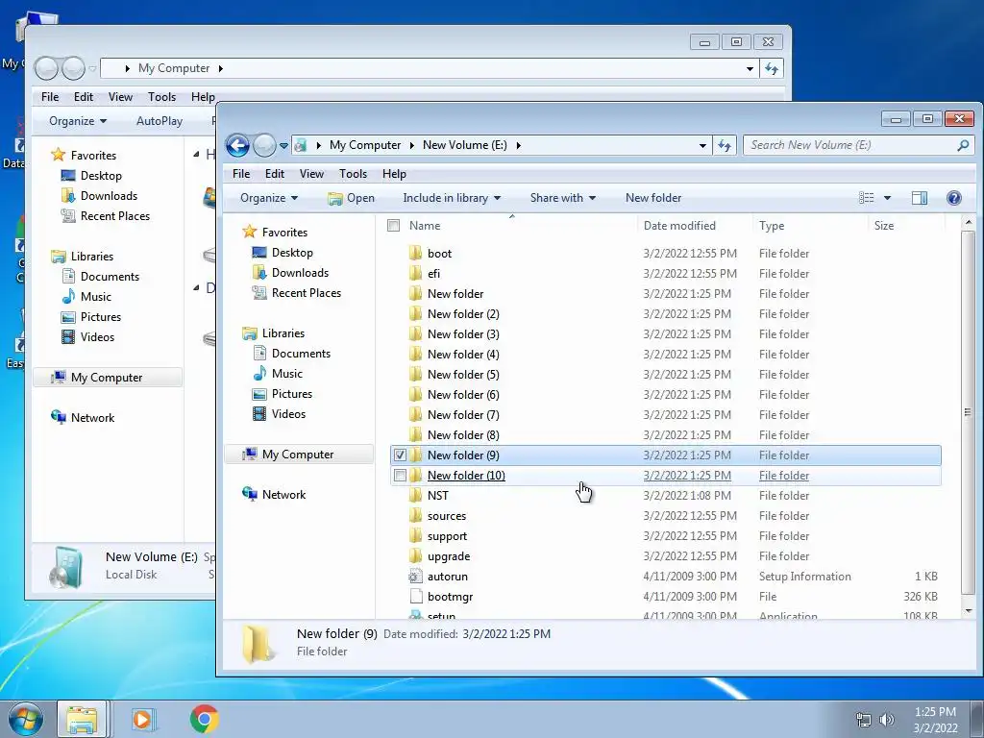Click the Network icon in the front window
Image resolution: width=984 pixels, height=738 pixels.
pos(250,494)
